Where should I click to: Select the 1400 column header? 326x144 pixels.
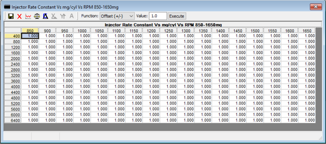(x=220, y=30)
